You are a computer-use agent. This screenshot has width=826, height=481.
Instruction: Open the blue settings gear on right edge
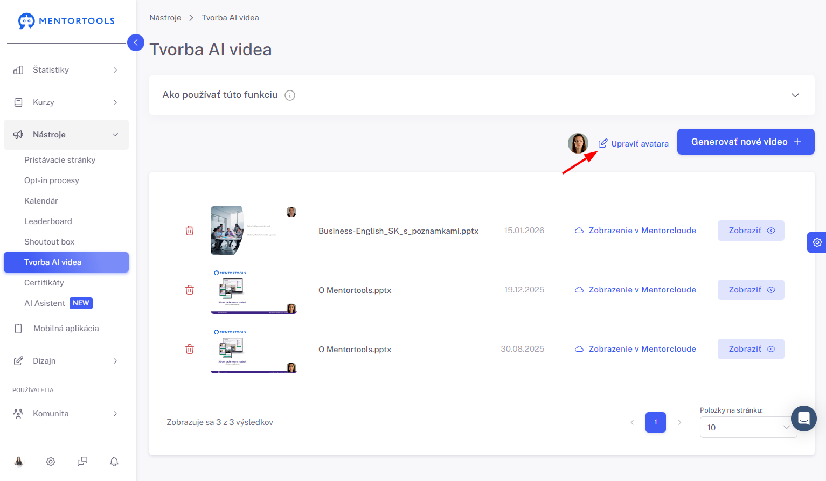[x=817, y=242]
